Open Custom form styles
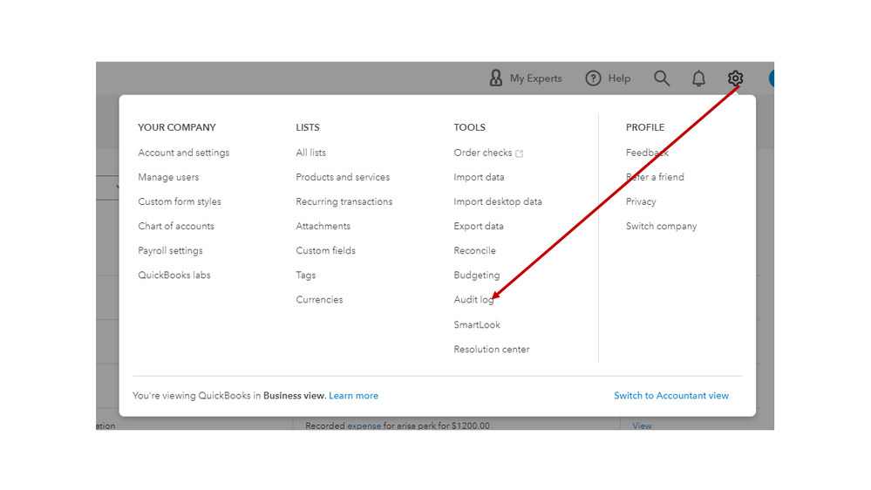Screen dimensions: 871x490 tap(179, 201)
